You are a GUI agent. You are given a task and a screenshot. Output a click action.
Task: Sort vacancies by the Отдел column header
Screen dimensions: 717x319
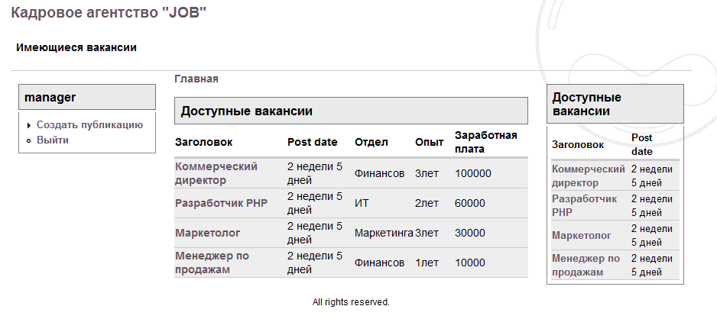pos(371,143)
